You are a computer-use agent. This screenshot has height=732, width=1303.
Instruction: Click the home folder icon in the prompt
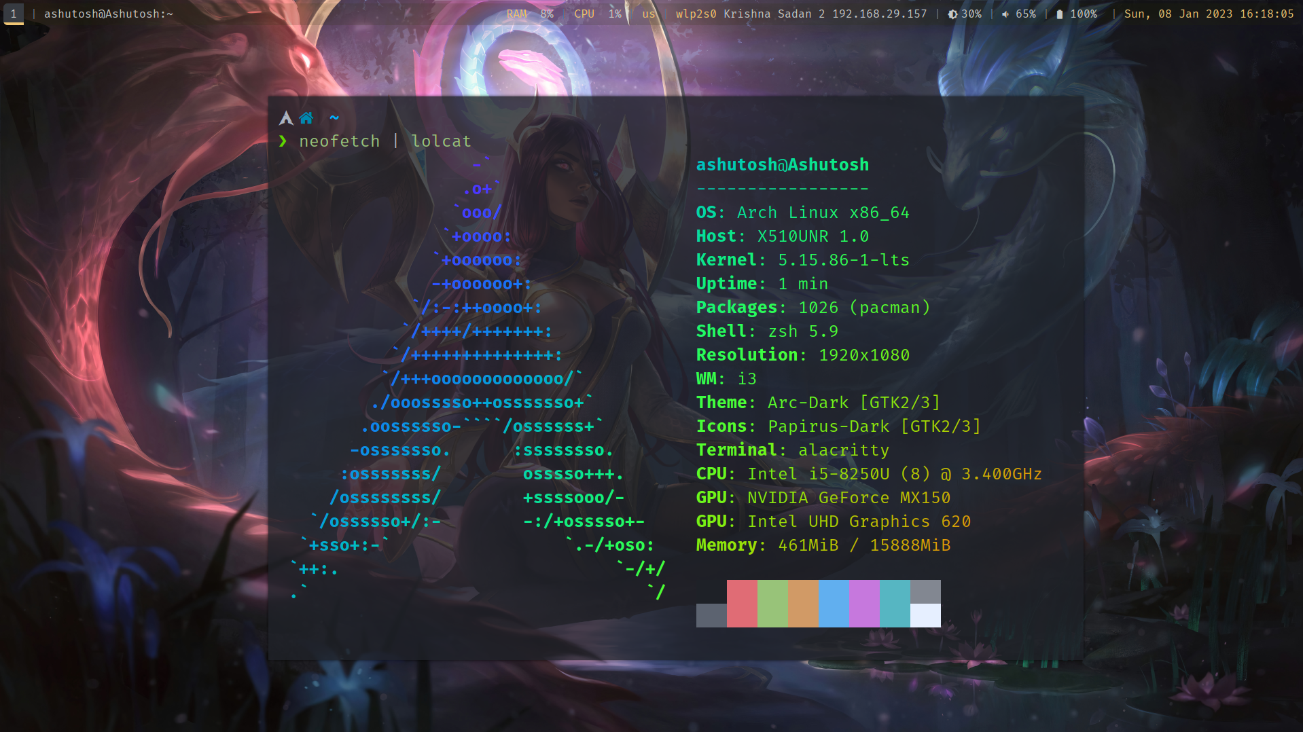click(306, 118)
